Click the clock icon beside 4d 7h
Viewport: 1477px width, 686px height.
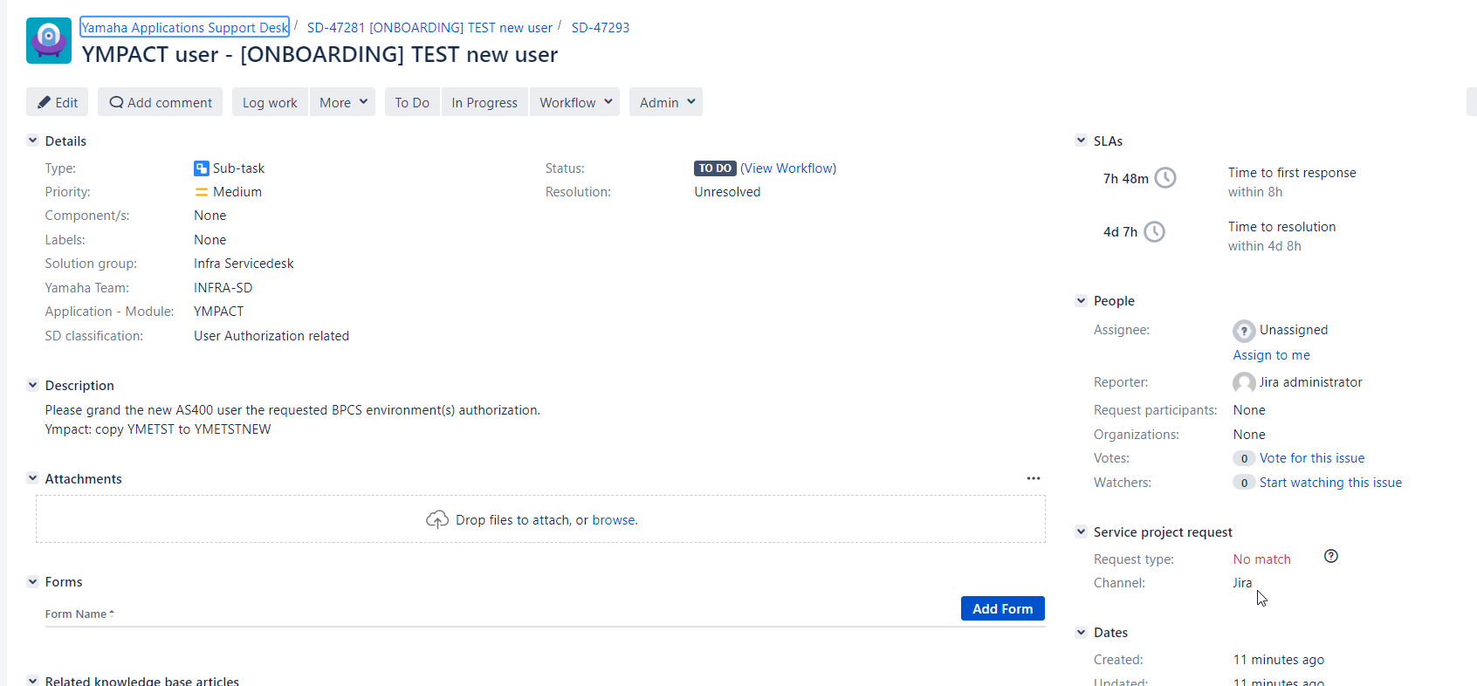(1154, 231)
